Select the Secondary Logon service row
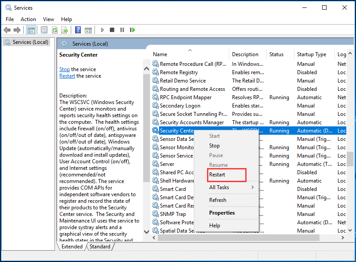 (x=249, y=106)
